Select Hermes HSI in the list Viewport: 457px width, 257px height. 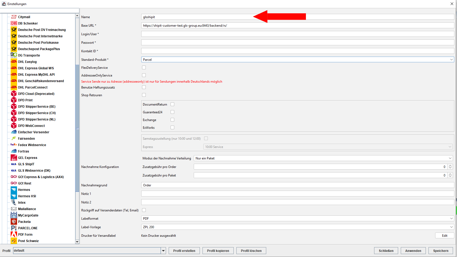27,196
